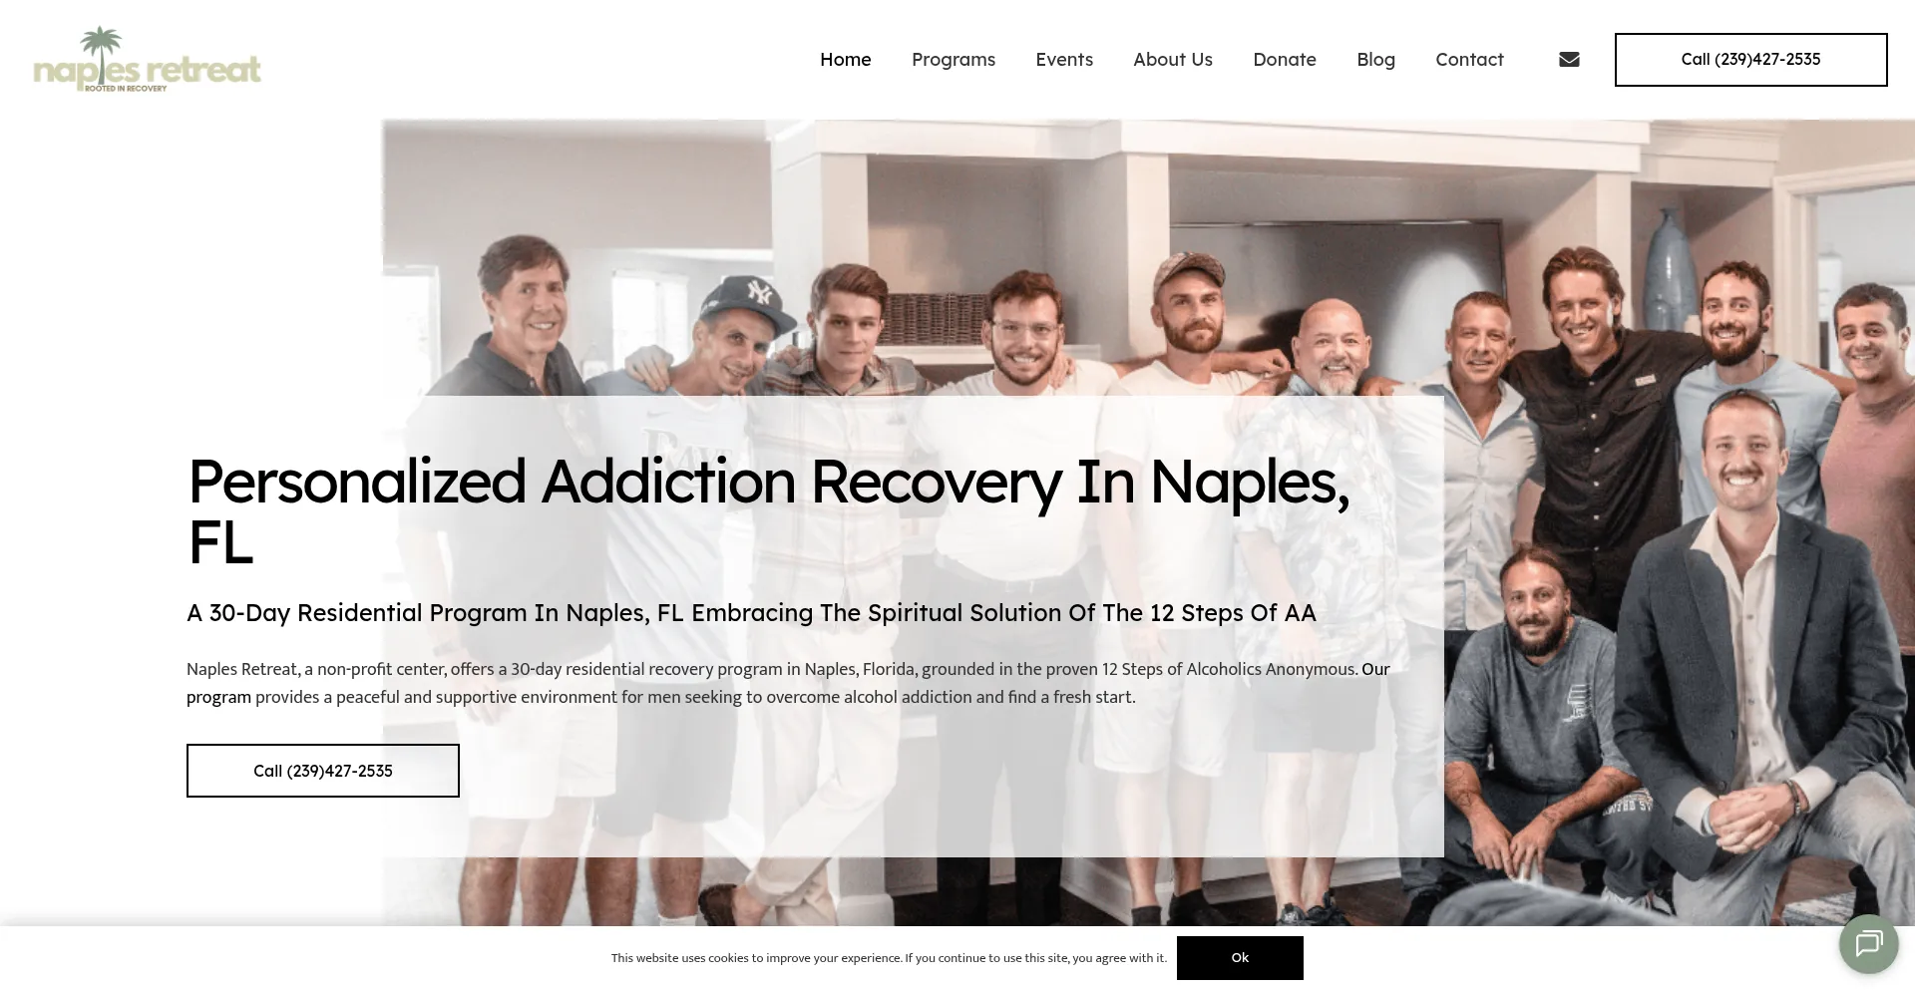
Task: Open the About Us navigation item
Action: click(1173, 59)
